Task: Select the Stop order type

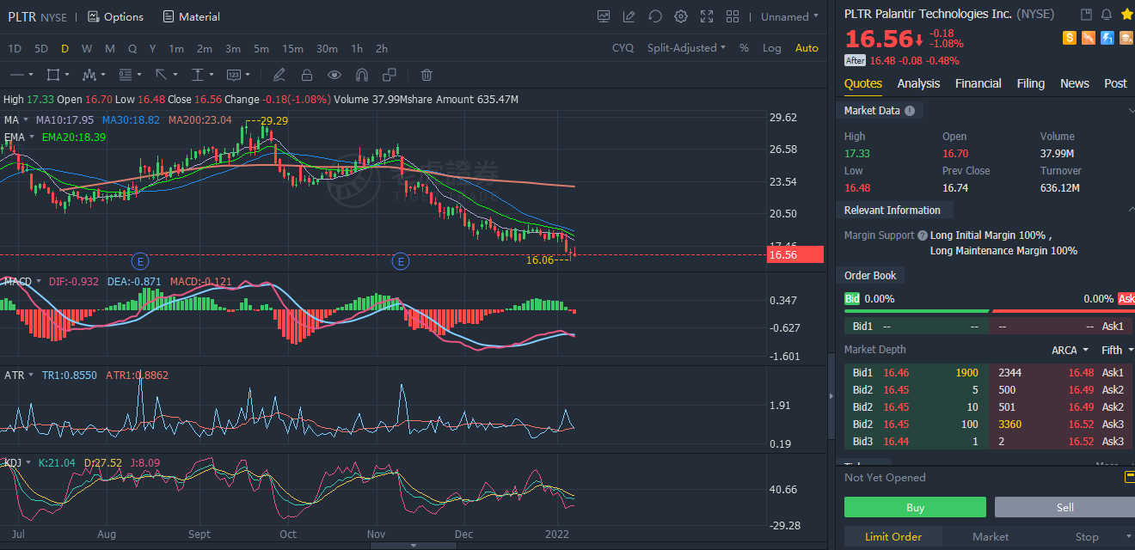Action: tap(1087, 536)
